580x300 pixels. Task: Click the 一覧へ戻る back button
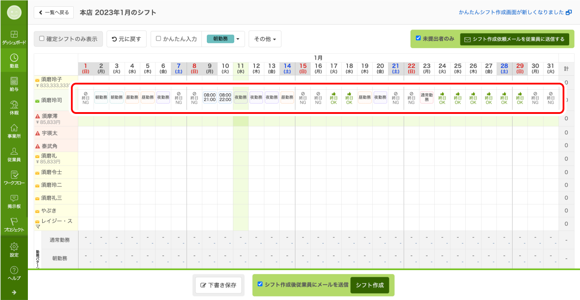pyautogui.click(x=54, y=13)
